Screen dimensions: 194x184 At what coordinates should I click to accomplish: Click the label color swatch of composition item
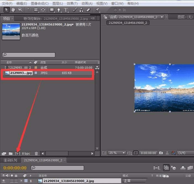36,67
